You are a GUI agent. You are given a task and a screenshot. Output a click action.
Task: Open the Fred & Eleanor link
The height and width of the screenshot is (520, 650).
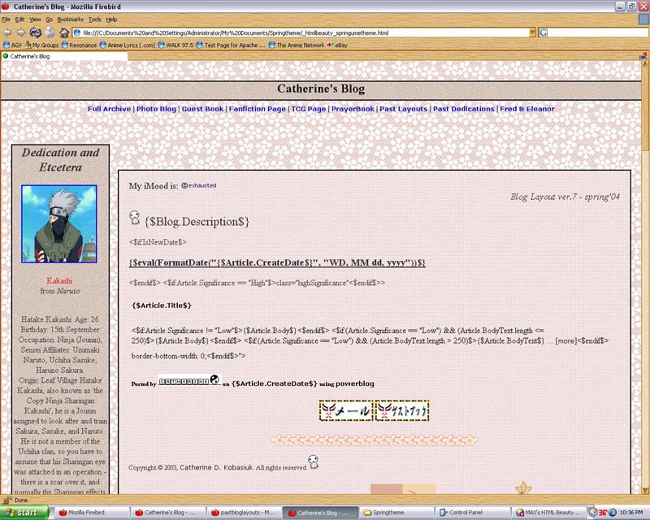(527, 109)
